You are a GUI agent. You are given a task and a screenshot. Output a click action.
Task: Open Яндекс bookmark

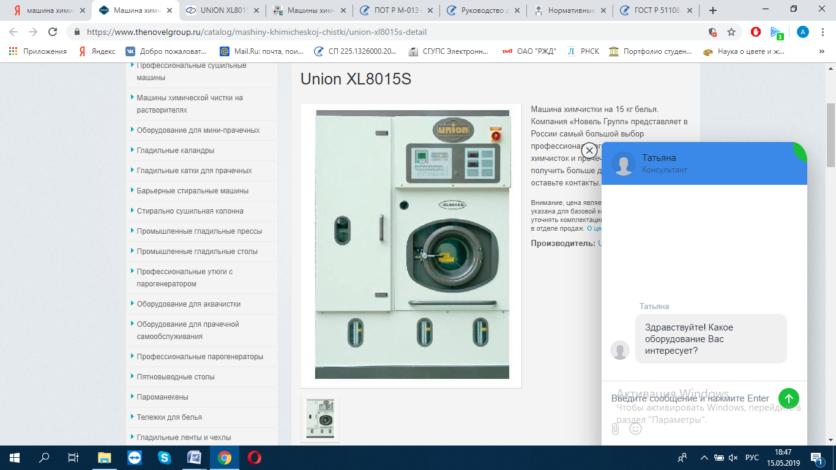pyautogui.click(x=97, y=51)
